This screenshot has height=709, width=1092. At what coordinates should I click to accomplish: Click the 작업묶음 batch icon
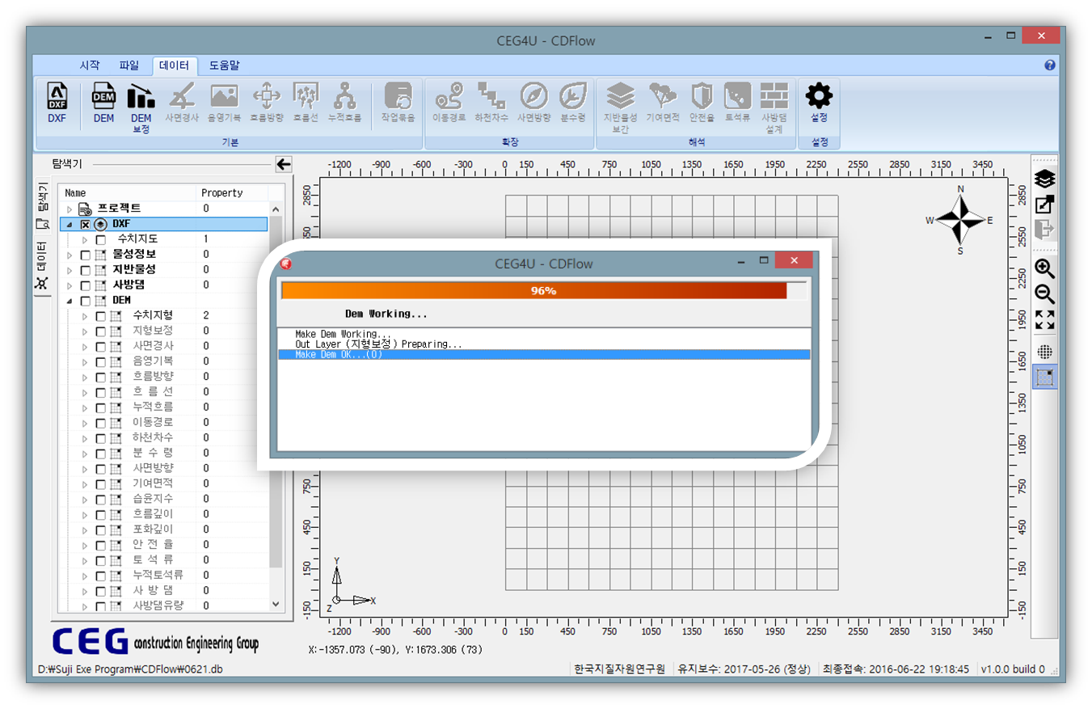pos(398,103)
